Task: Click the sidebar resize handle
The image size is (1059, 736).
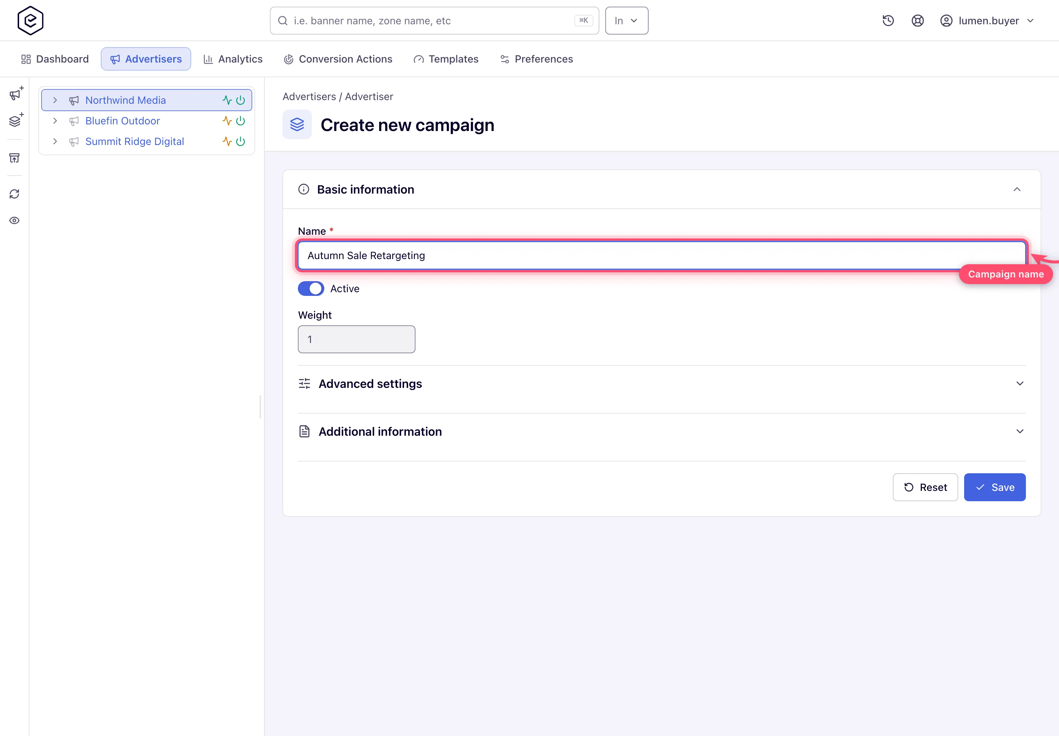Action: [260, 407]
